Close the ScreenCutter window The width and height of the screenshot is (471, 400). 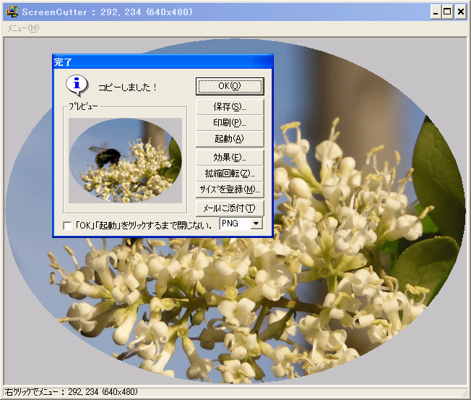pyautogui.click(x=459, y=12)
